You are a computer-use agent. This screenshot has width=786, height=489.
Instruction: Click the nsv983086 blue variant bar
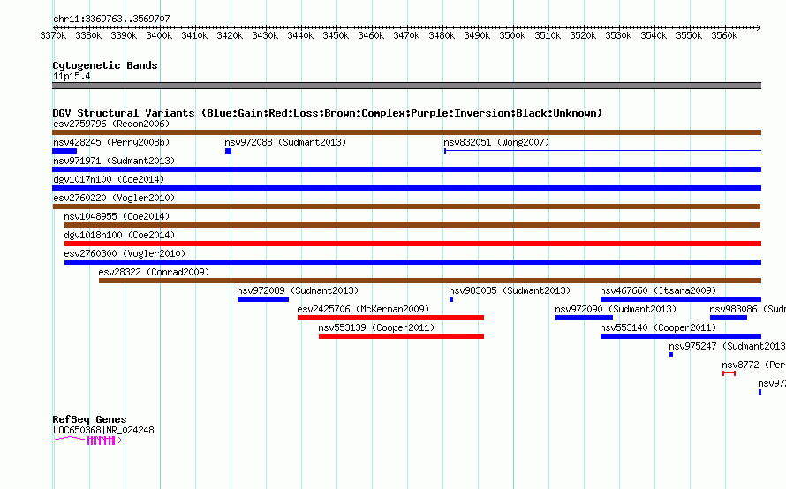tap(729, 318)
